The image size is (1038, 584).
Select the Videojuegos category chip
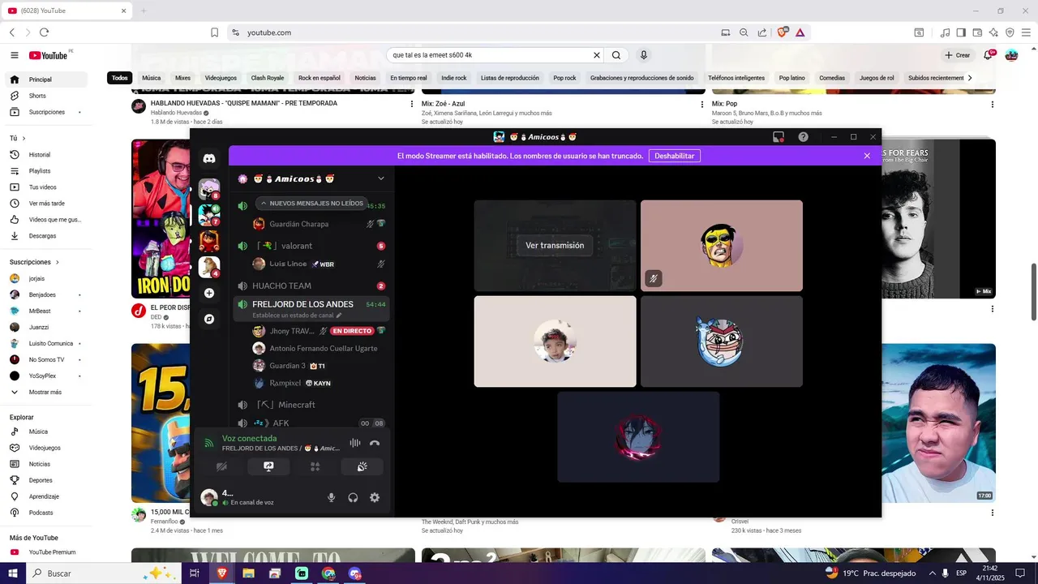coord(221,78)
